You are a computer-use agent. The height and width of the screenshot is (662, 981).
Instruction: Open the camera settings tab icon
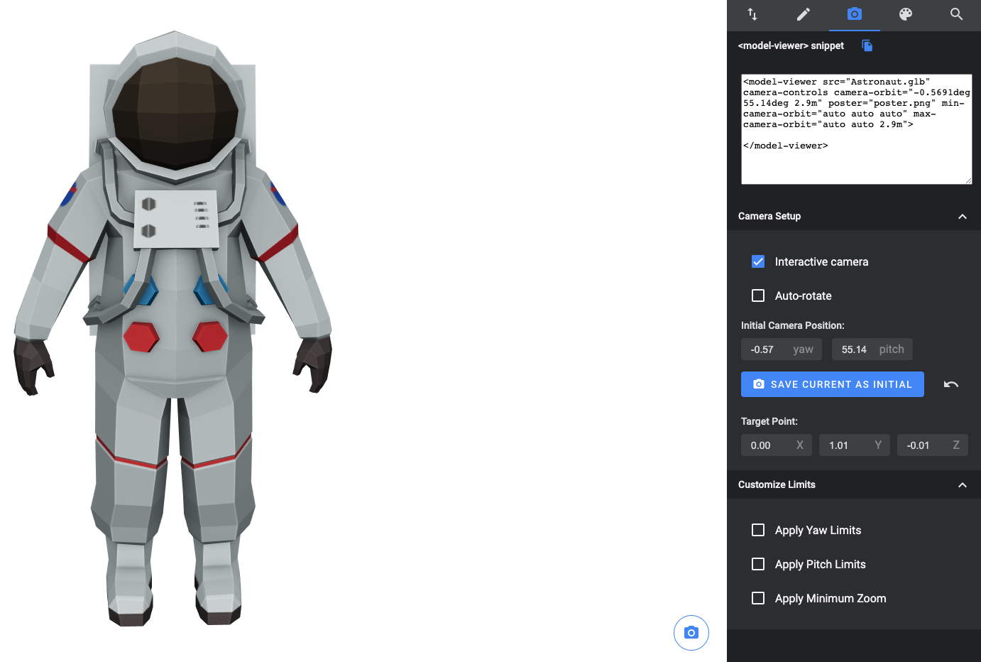coord(854,14)
